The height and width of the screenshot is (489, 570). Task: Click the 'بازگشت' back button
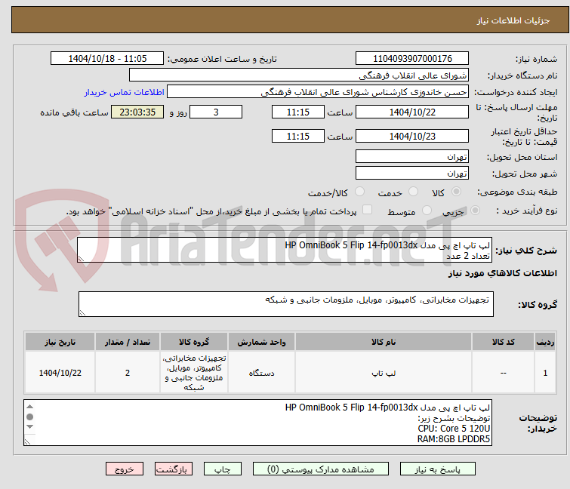pos(174,469)
